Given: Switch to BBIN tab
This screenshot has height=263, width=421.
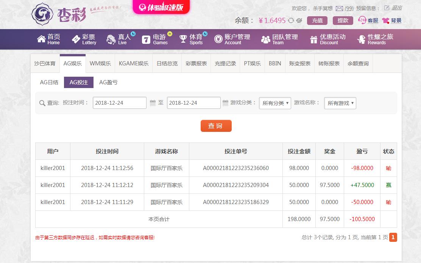Looking at the screenshot, I should 275,63.
